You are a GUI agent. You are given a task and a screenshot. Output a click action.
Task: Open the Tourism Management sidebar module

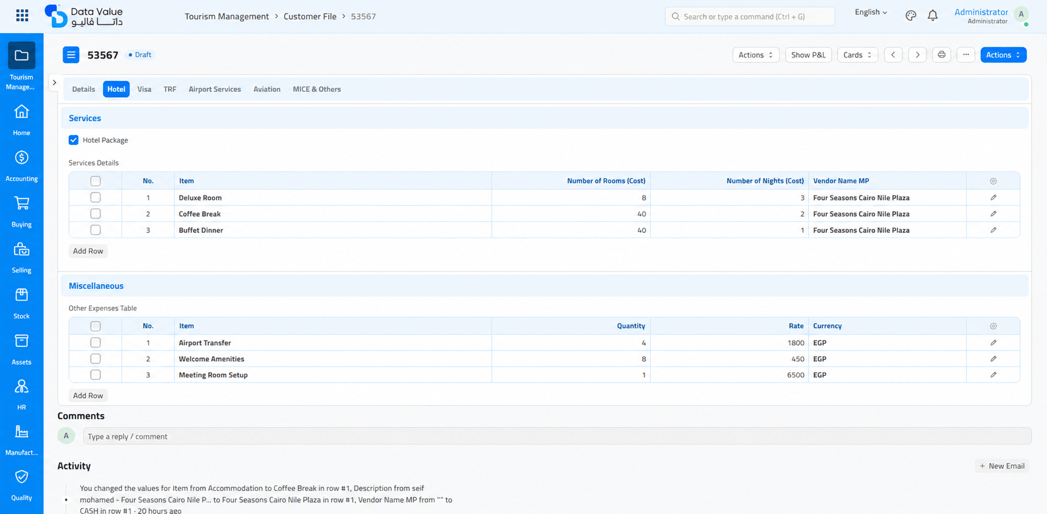point(22,66)
